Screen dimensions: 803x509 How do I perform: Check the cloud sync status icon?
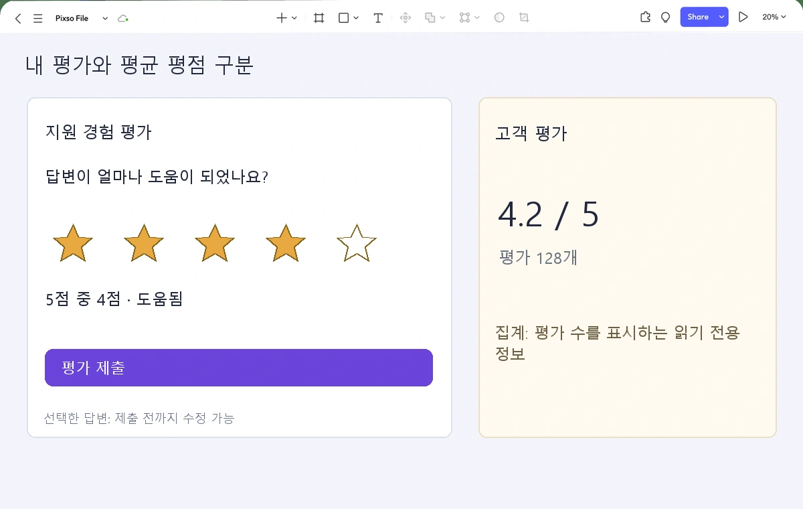(122, 19)
